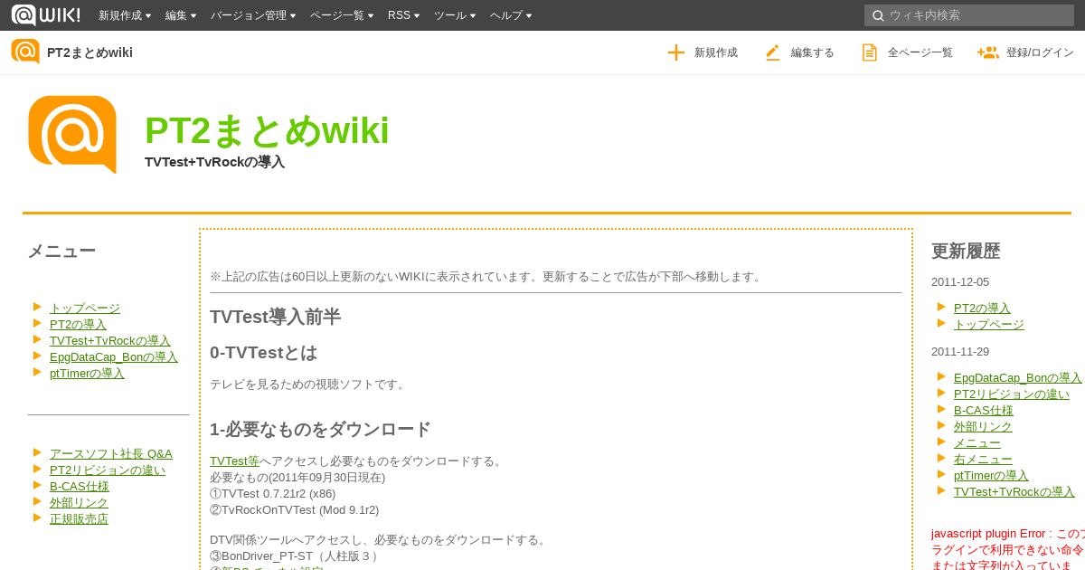Click the TVTest等 download link
Screen dimensions: 1085x570
point(234,461)
